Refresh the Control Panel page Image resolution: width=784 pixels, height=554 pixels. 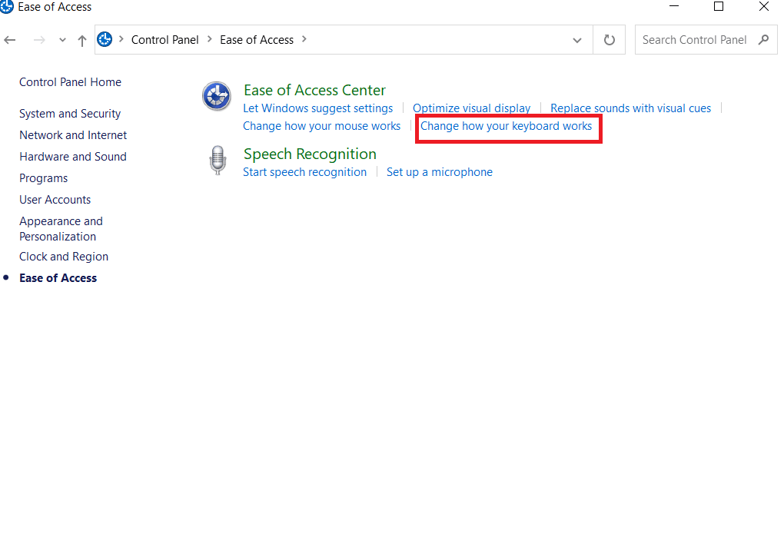[610, 40]
